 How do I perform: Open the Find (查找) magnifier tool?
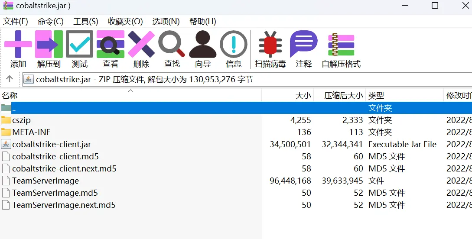[172, 49]
